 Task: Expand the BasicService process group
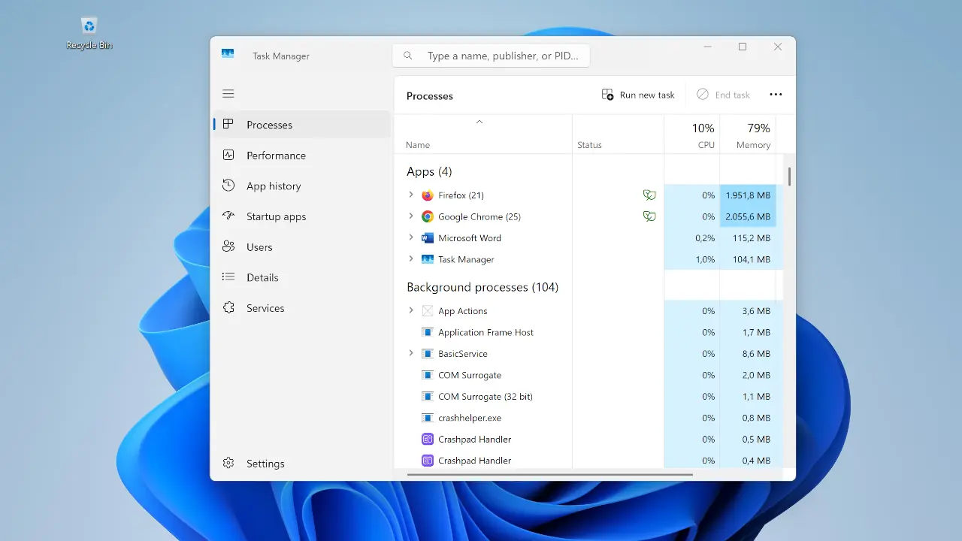pyautogui.click(x=410, y=354)
